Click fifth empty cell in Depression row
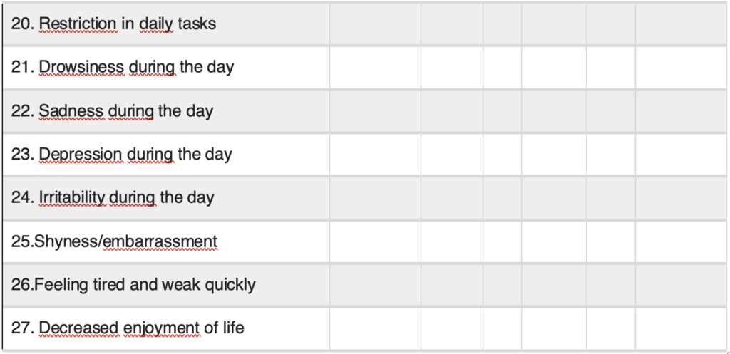Screen dimensions: 730x354 point(611,155)
